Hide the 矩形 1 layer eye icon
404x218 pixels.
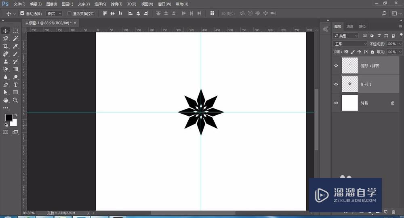click(x=336, y=85)
